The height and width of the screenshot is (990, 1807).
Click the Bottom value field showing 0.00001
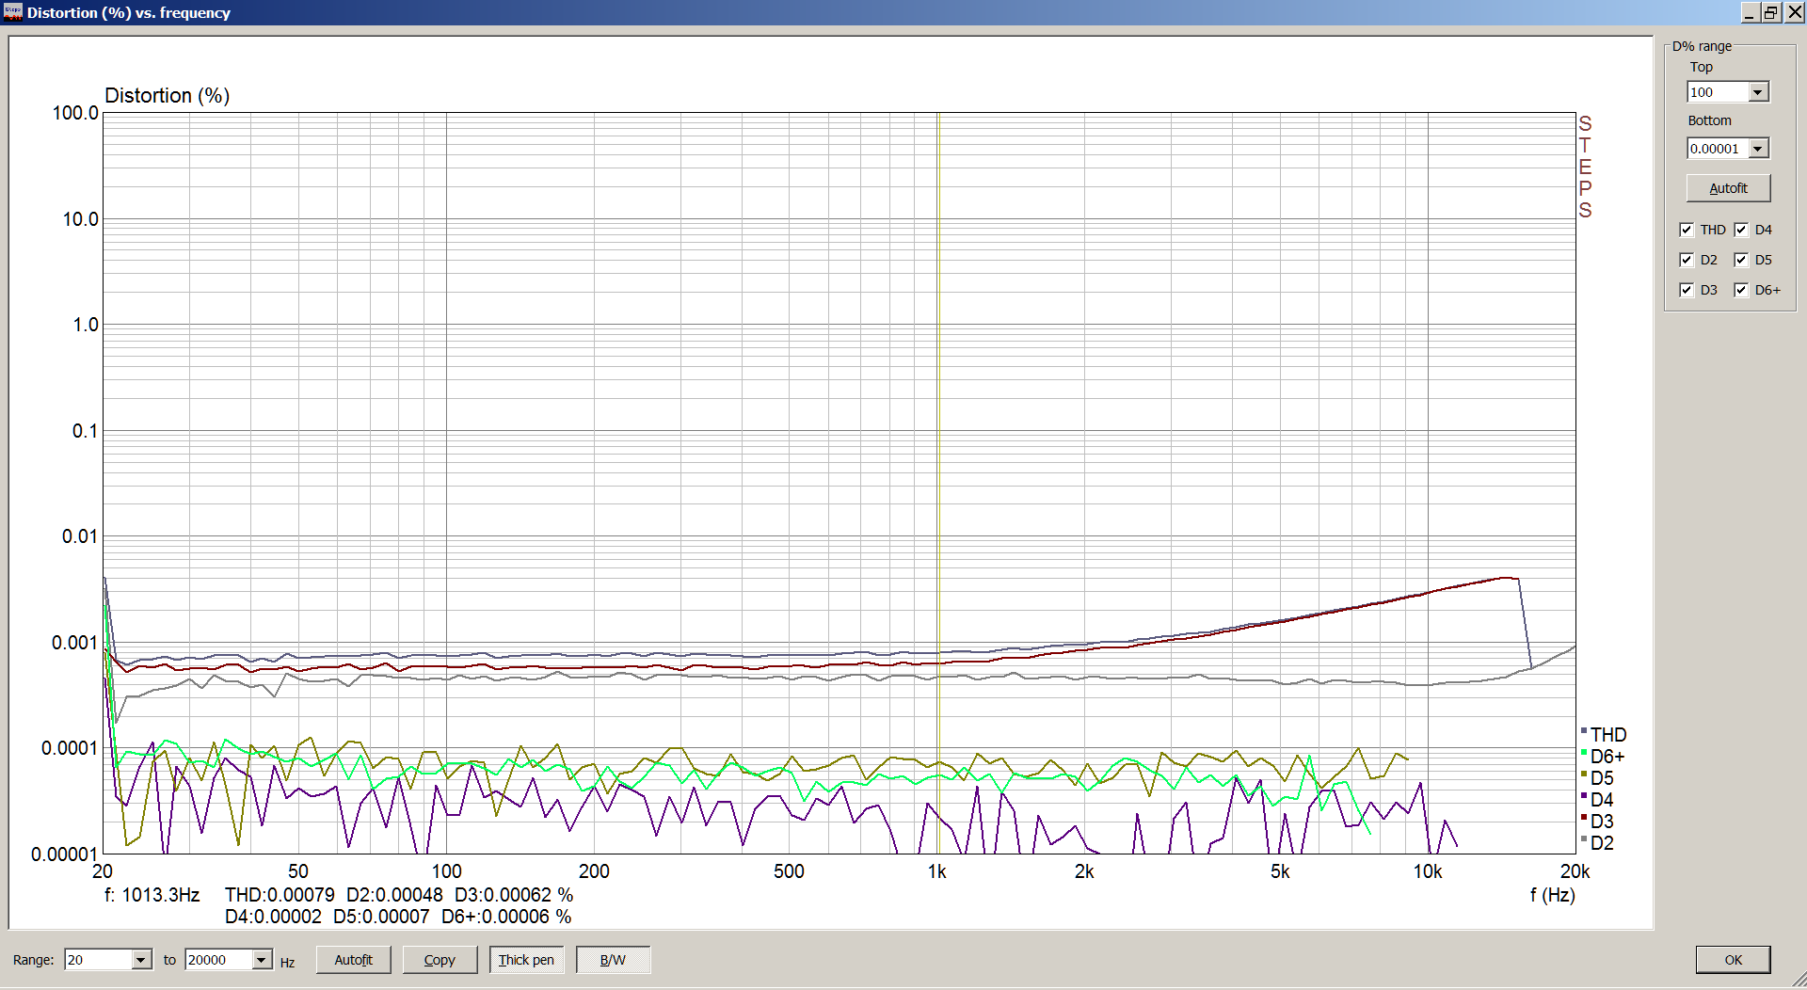coord(1718,149)
